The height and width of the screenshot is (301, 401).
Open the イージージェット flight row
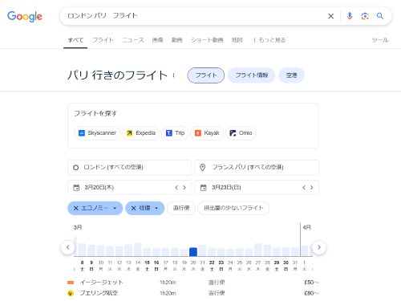(193, 283)
